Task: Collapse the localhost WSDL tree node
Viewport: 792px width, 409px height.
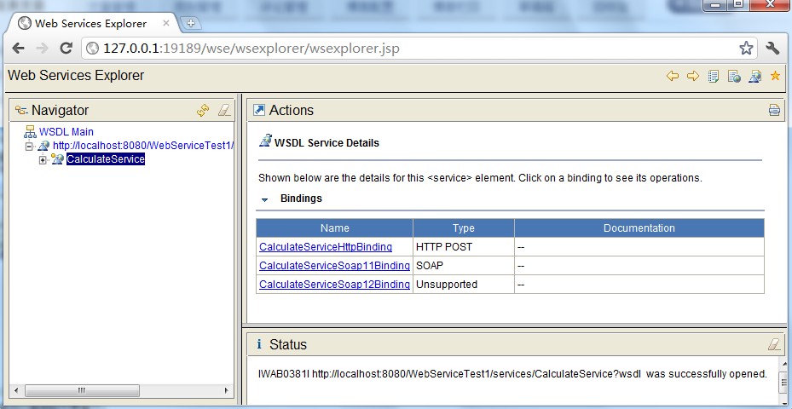Action: click(x=29, y=147)
